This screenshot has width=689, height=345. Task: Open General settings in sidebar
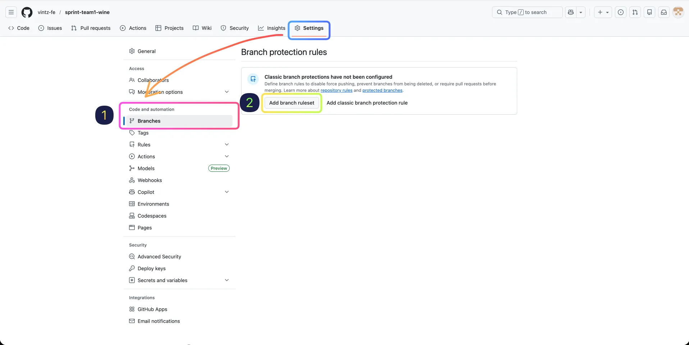point(179,51)
